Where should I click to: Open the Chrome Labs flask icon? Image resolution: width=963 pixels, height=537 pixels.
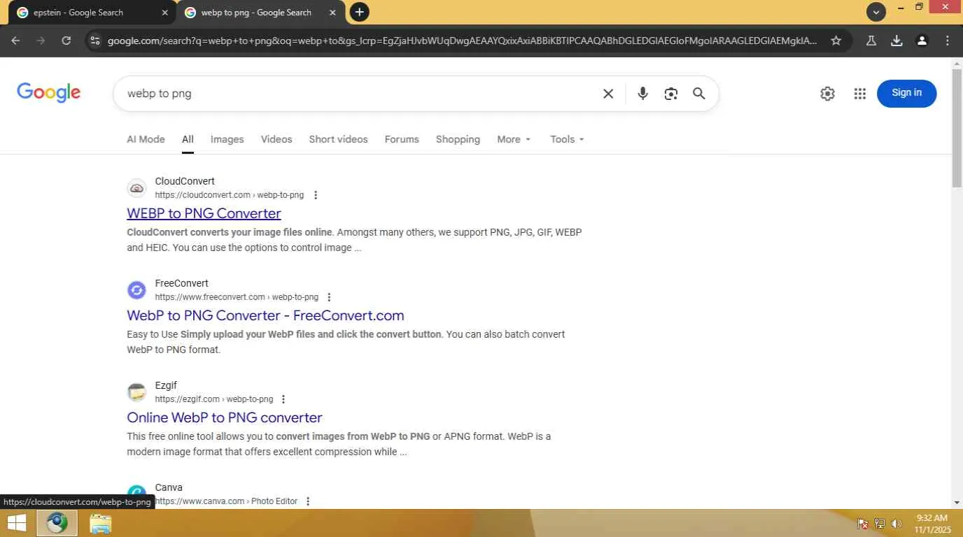click(871, 41)
